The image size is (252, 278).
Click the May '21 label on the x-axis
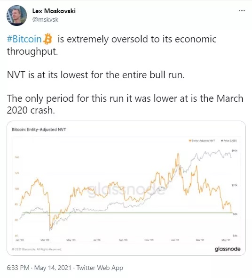226,240
